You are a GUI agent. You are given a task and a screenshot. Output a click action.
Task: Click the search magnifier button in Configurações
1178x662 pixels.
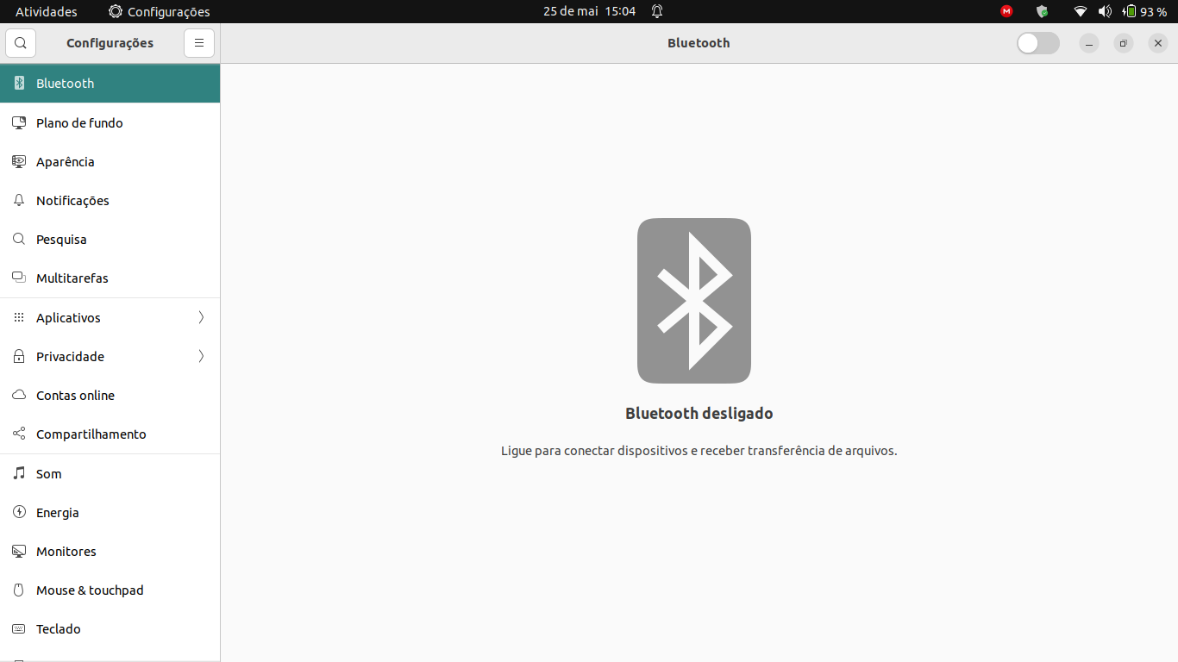[x=21, y=43]
